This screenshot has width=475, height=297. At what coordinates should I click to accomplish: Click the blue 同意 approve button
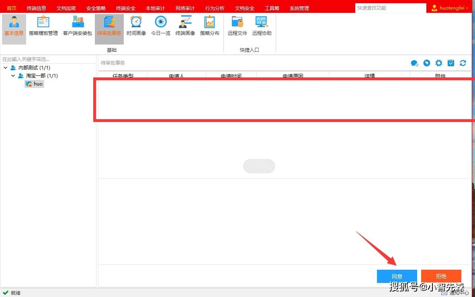point(397,276)
